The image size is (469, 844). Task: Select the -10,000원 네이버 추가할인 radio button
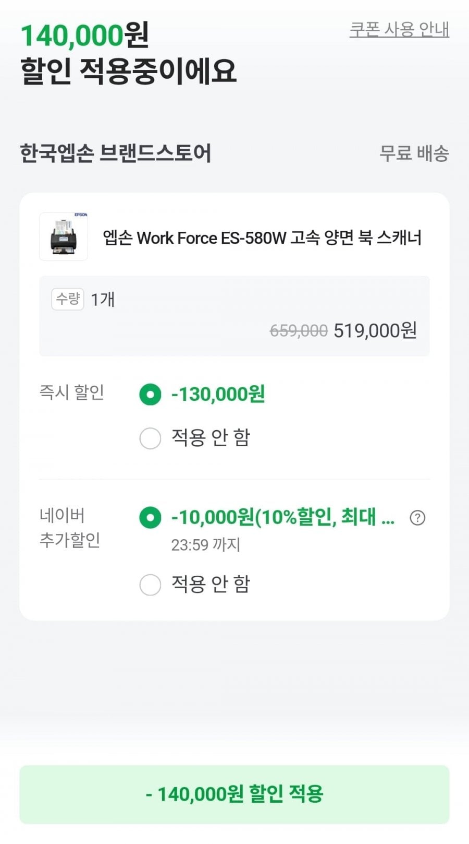pyautogui.click(x=150, y=518)
